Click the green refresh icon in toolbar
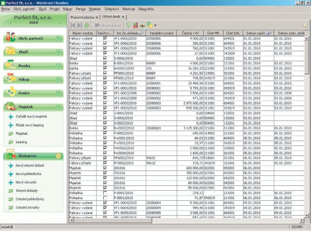Viewport: 311px width, 231px height. click(x=87, y=25)
